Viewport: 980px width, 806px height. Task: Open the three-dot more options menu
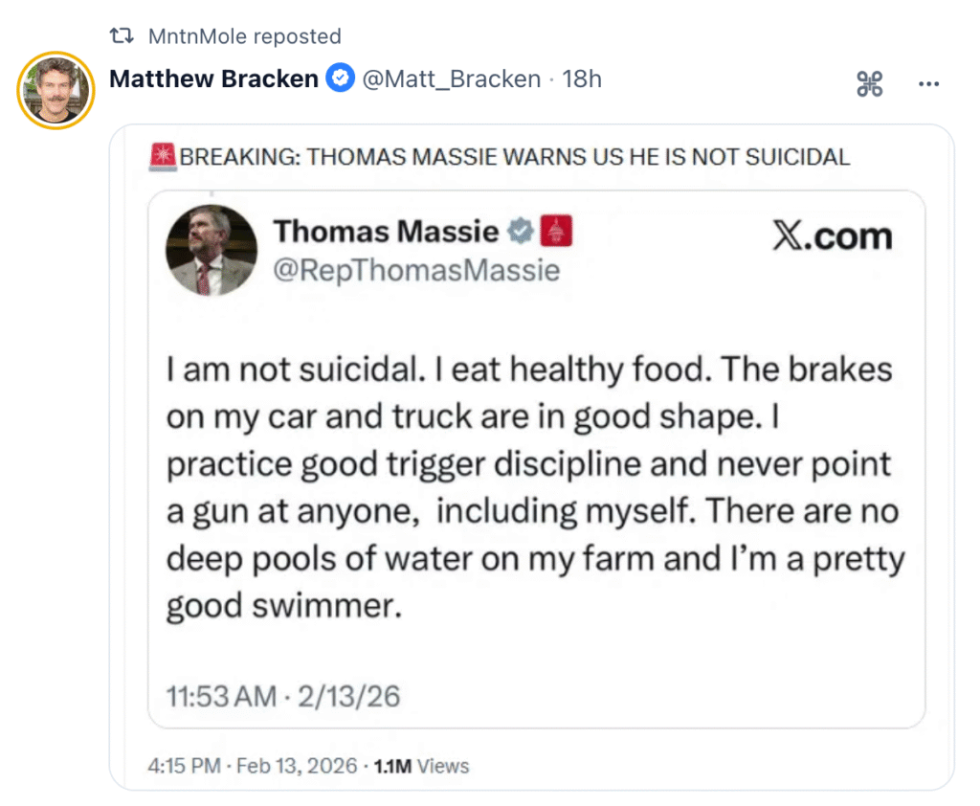[x=928, y=84]
